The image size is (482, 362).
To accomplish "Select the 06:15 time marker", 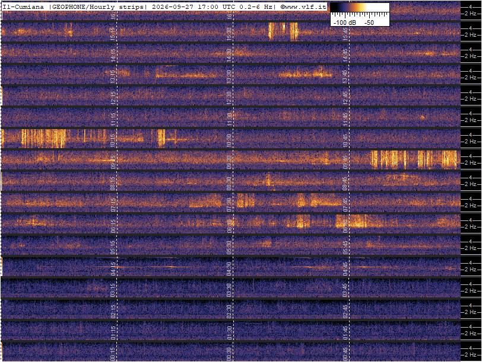I will click(113, 226).
